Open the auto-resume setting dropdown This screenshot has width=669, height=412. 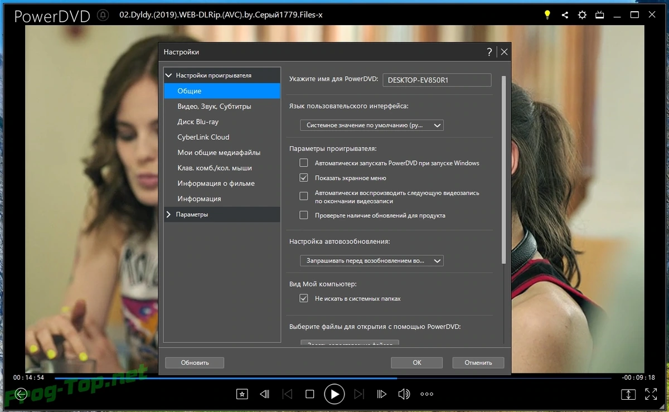coord(372,260)
